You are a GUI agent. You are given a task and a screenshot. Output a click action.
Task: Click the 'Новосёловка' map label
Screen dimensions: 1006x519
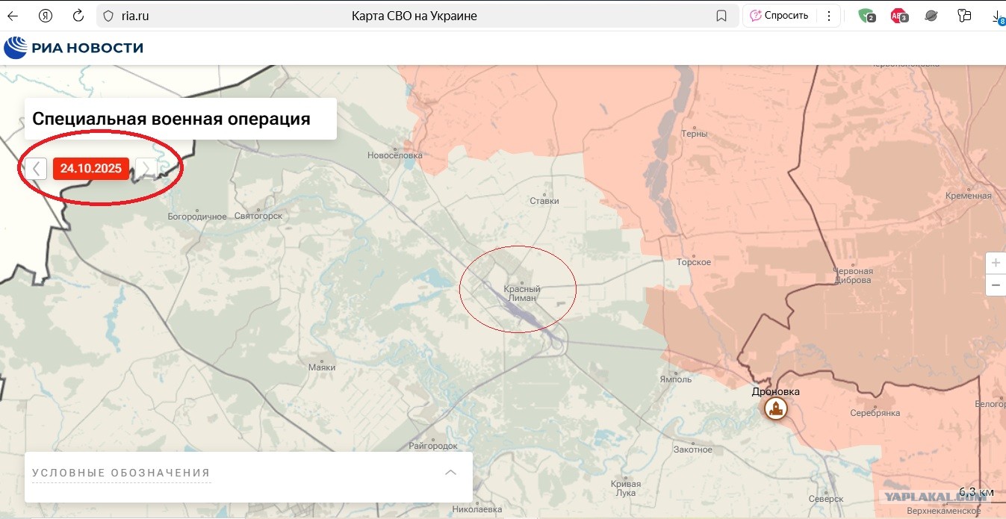coord(395,155)
